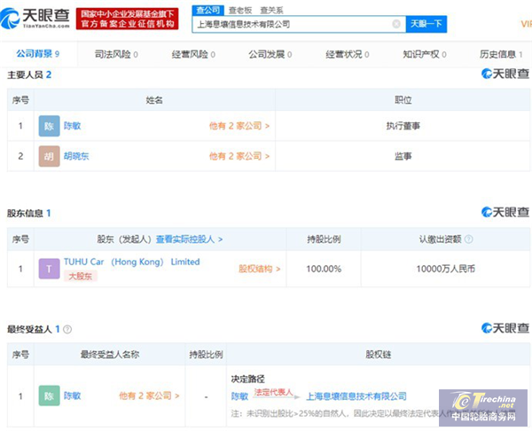
Task: Select the 查老板 search tab
Action: pos(240,10)
